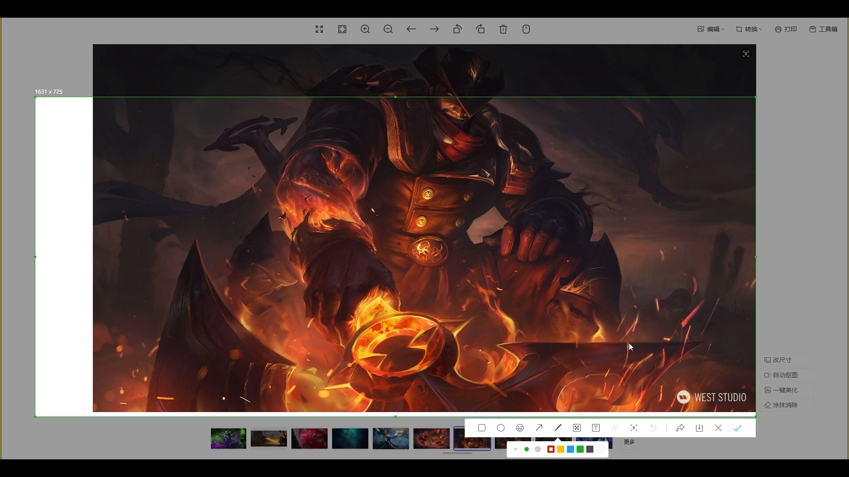Select the mosaic blur tool
The height and width of the screenshot is (477, 849).
point(577,428)
